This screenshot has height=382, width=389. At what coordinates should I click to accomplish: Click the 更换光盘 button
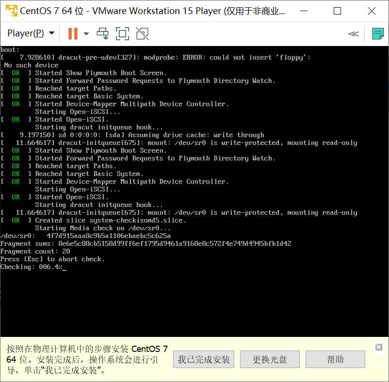coord(270,359)
